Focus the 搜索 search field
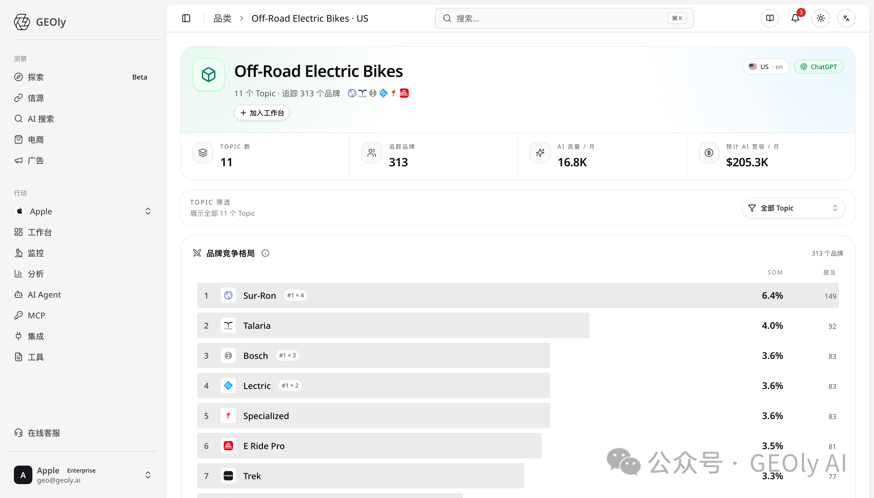The width and height of the screenshot is (874, 498). coord(564,18)
